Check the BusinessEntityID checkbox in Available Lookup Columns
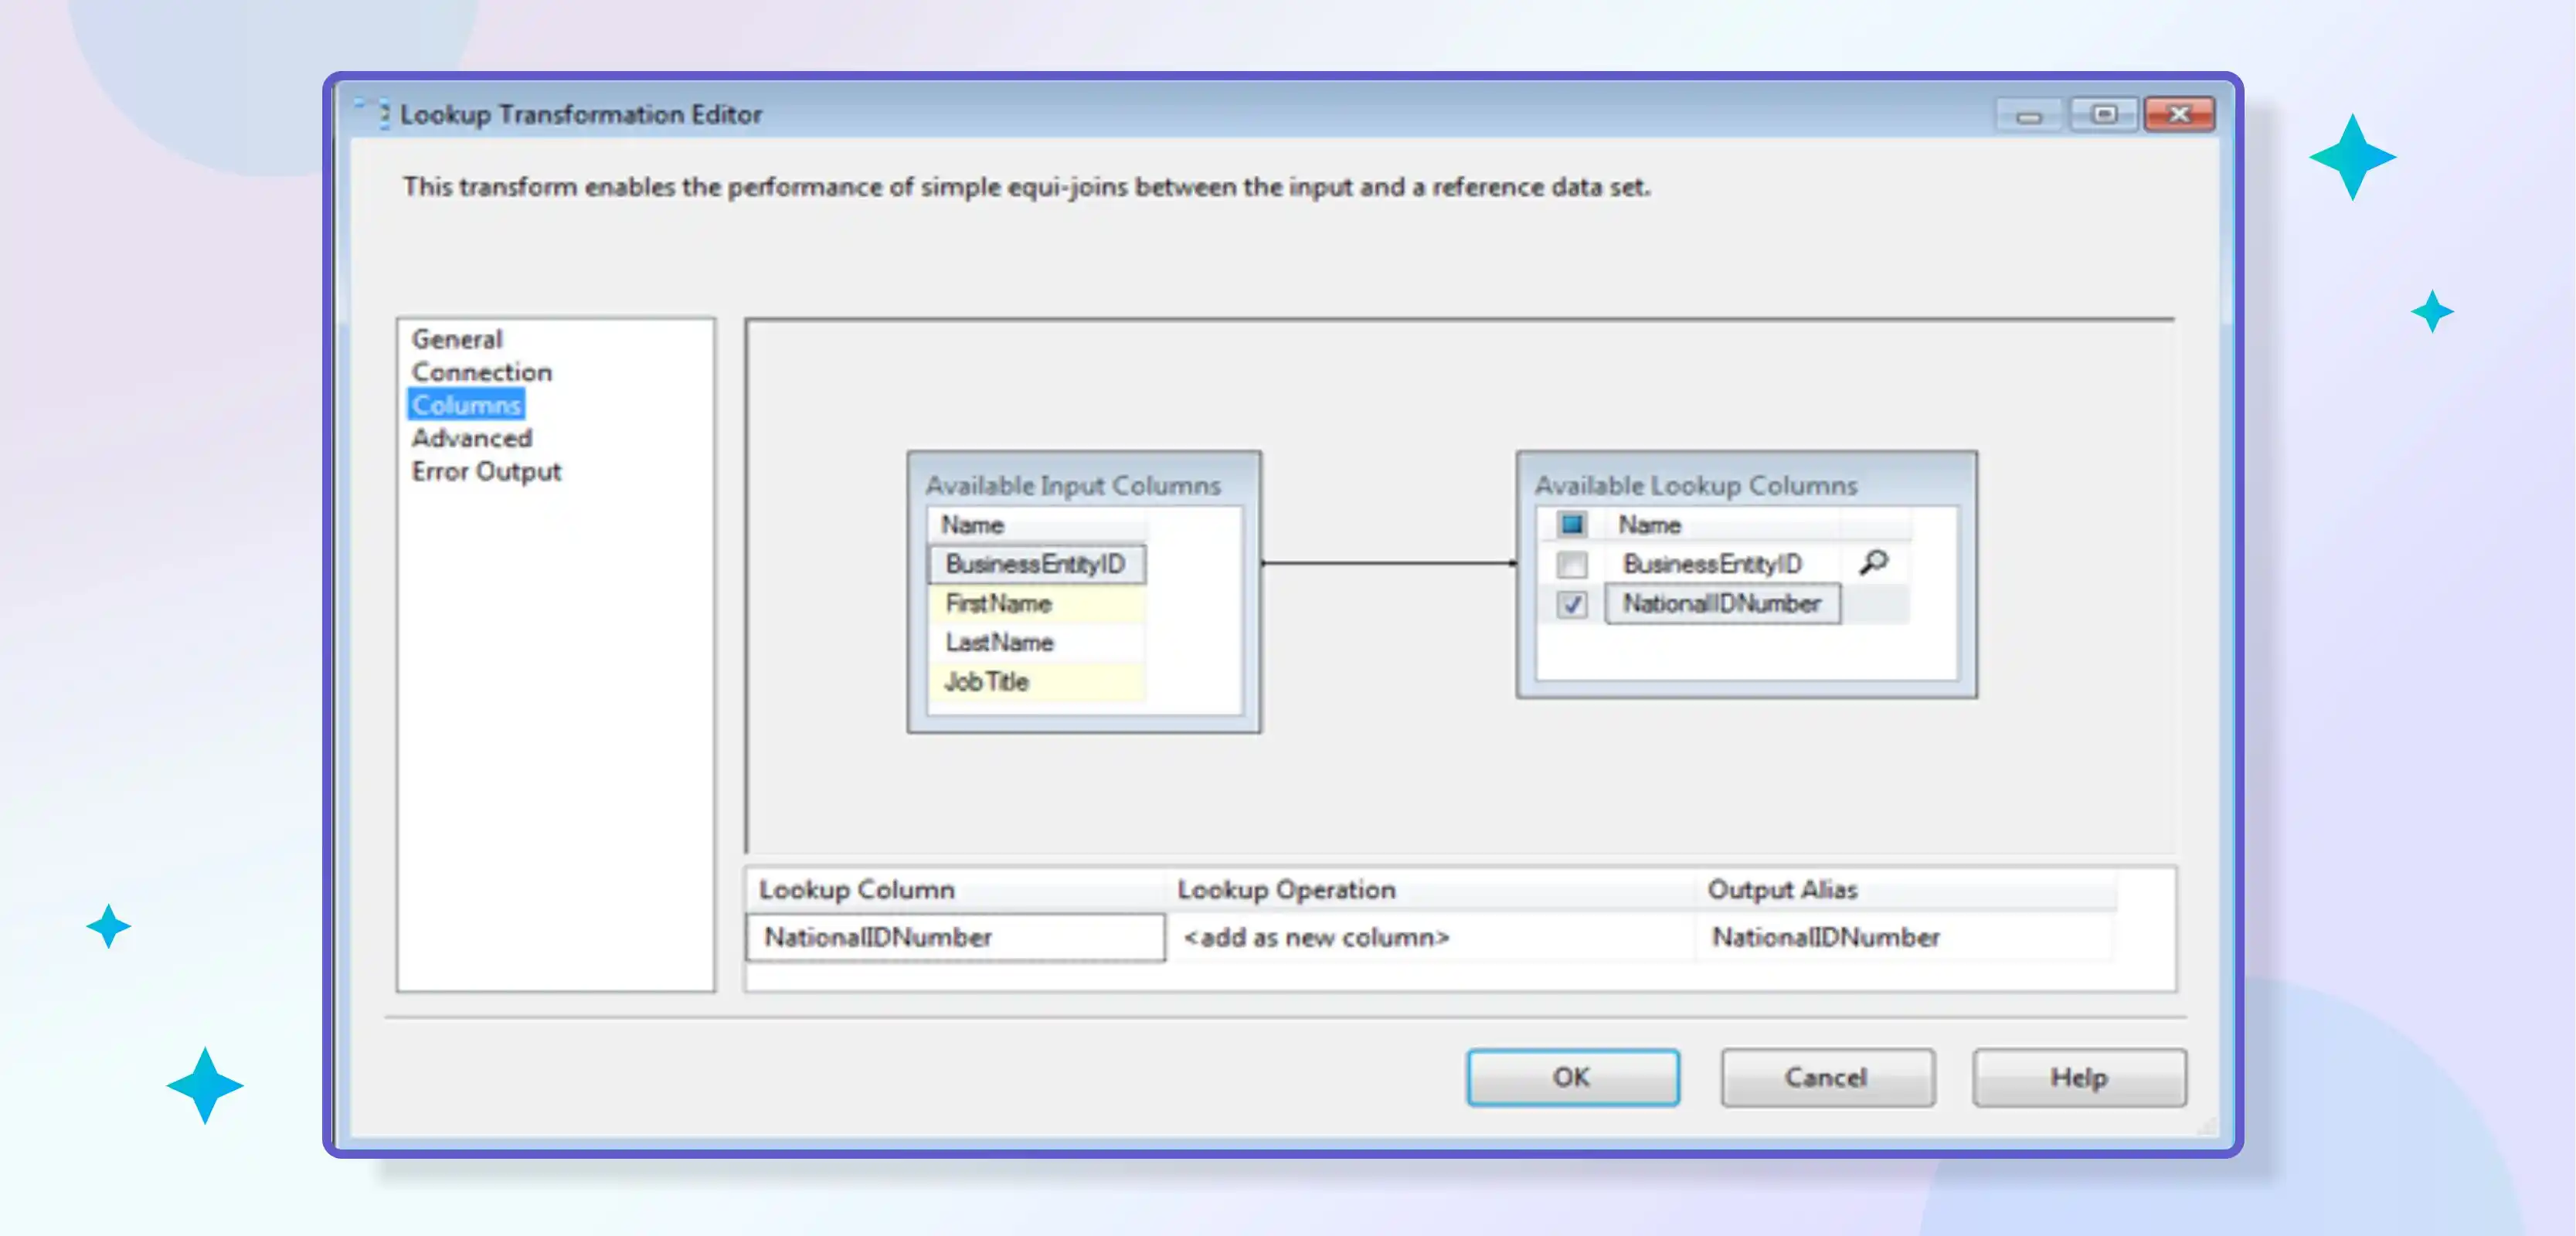Viewport: 2576px width, 1236px height. [1573, 563]
